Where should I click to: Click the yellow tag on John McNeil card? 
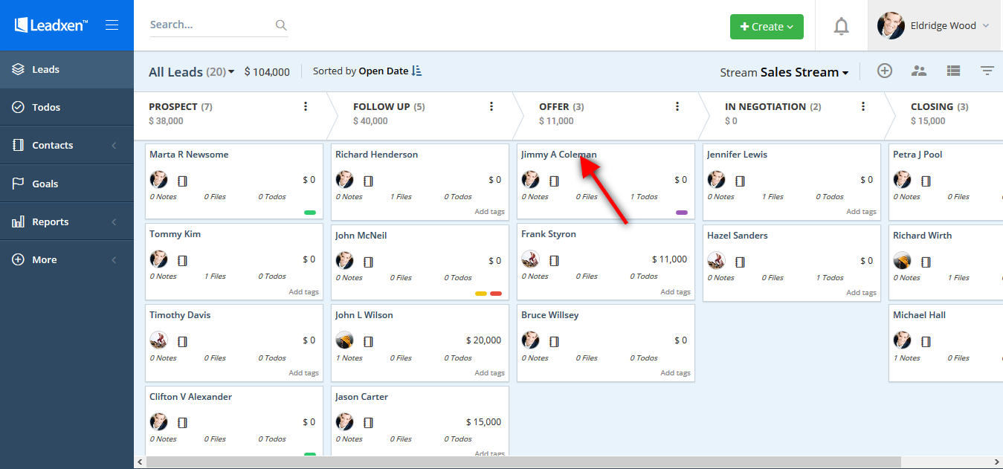tap(481, 294)
